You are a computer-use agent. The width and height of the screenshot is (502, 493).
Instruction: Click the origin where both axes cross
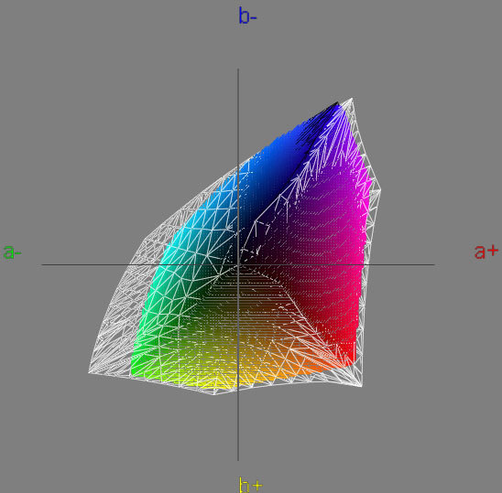click(x=238, y=264)
